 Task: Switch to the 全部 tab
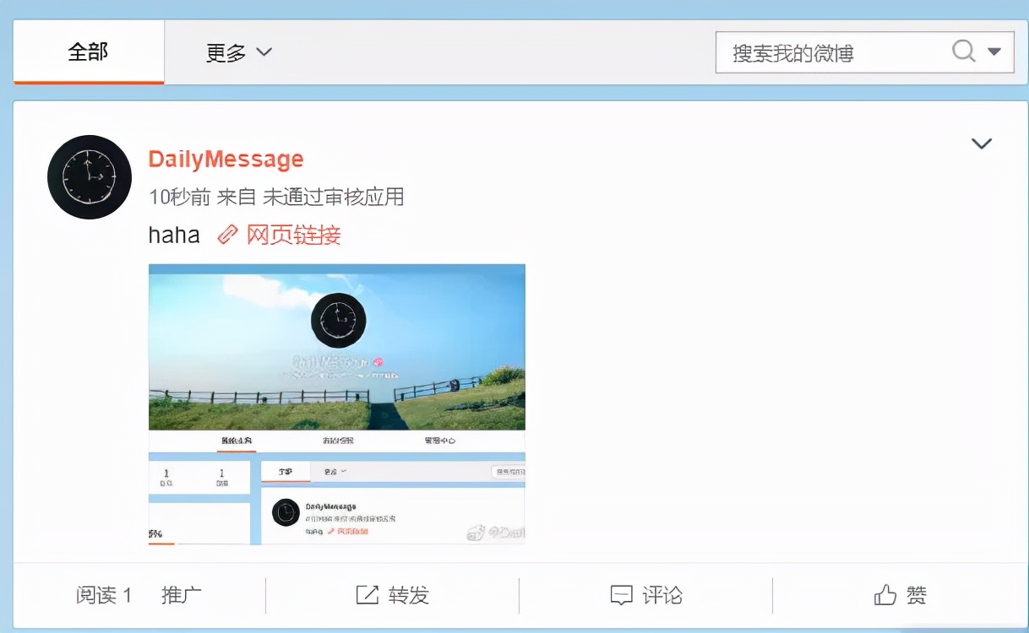[88, 51]
